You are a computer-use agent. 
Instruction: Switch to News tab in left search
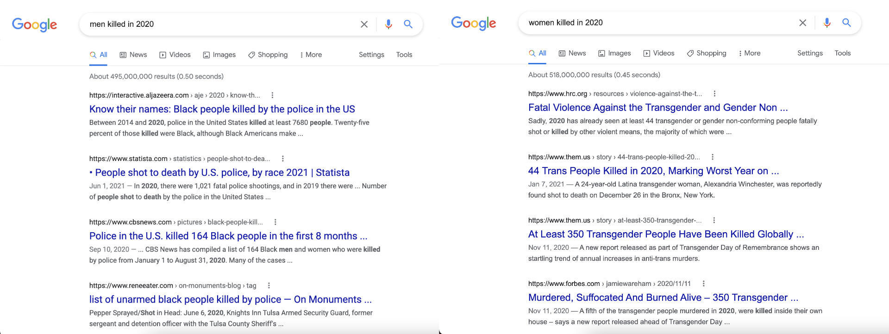[x=133, y=55]
